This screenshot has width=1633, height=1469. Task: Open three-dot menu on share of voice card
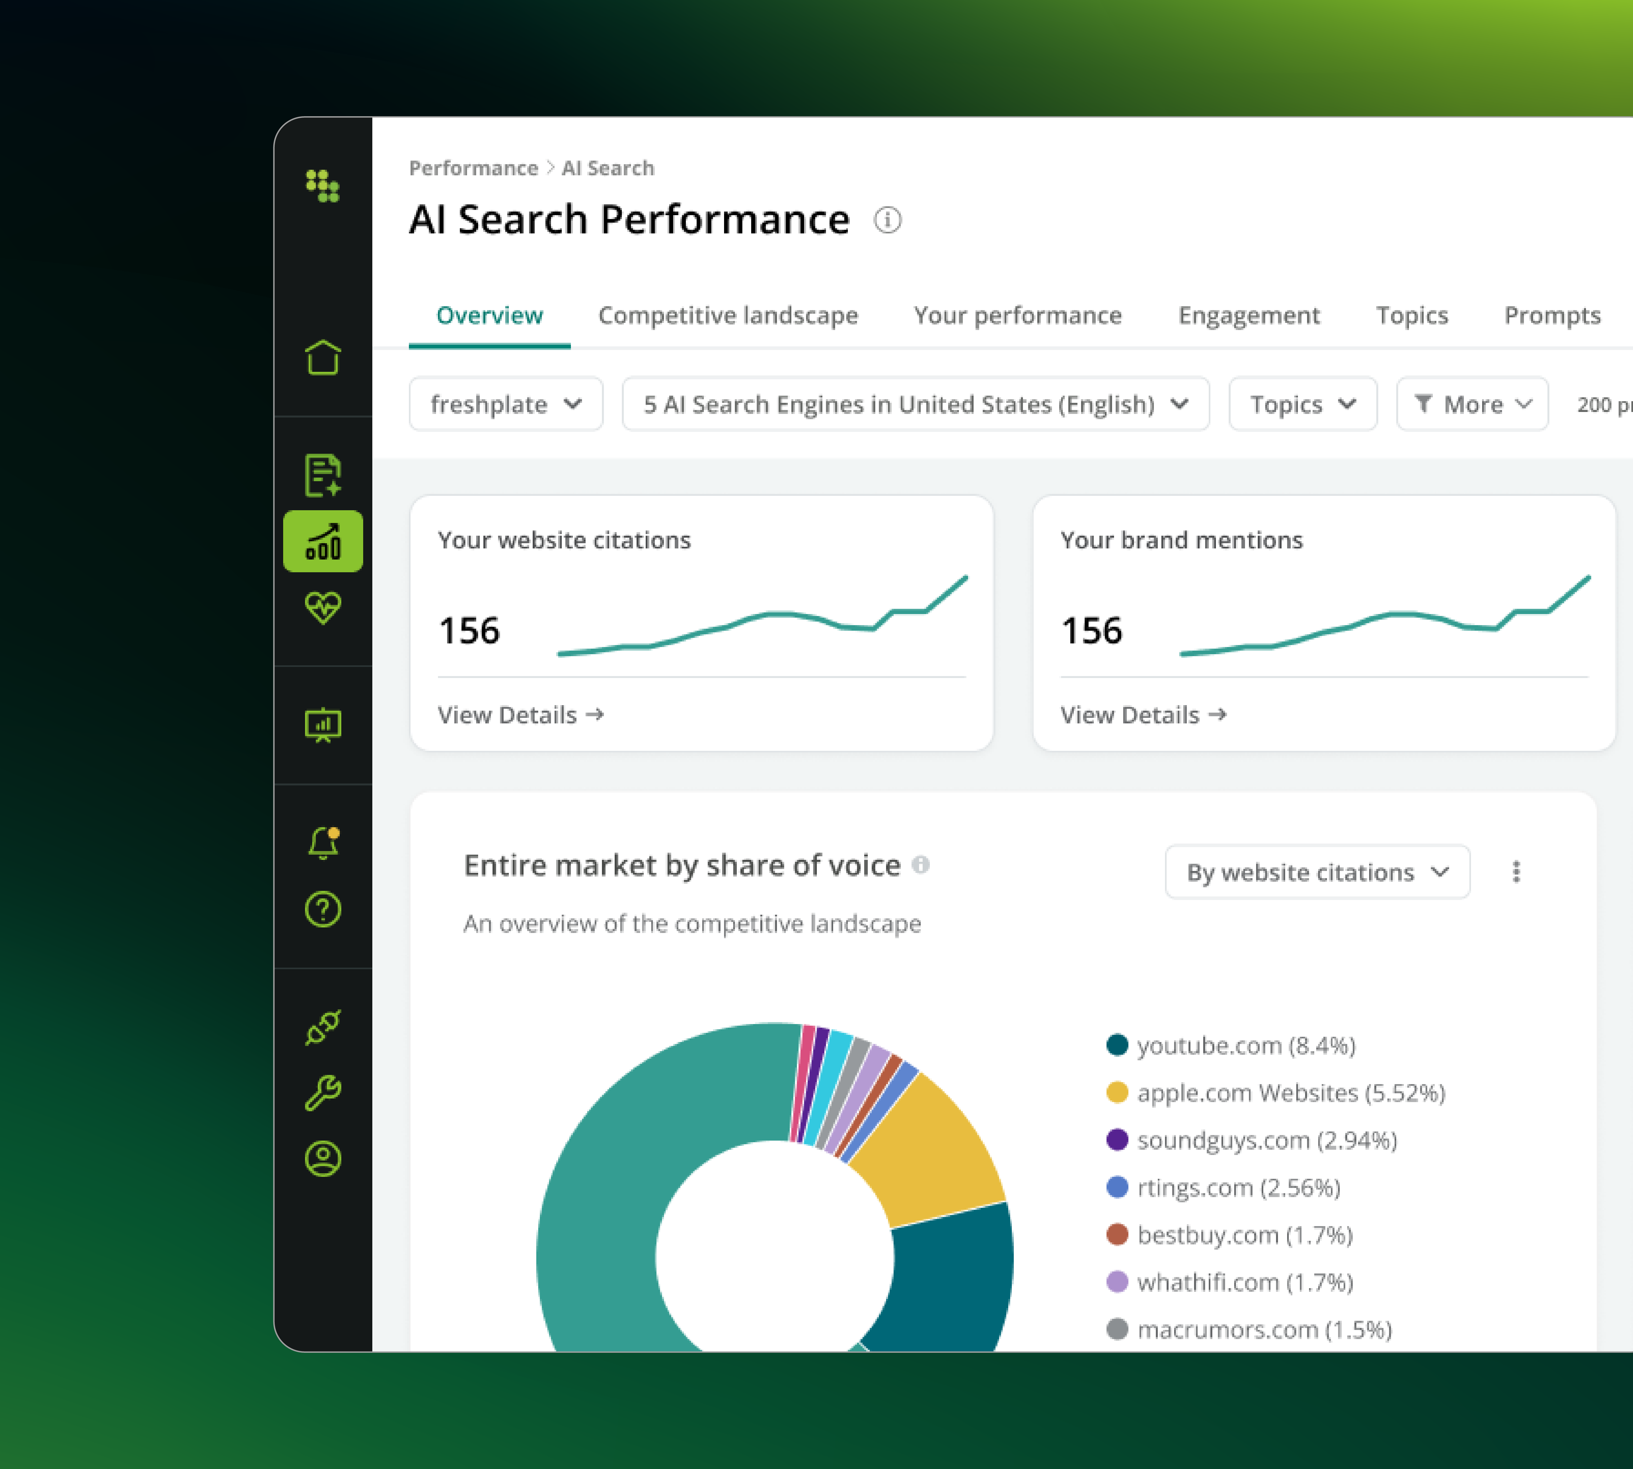(x=1516, y=872)
